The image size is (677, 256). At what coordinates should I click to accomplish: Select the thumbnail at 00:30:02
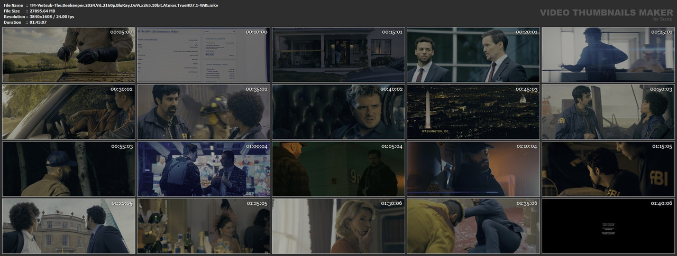pyautogui.click(x=68, y=112)
